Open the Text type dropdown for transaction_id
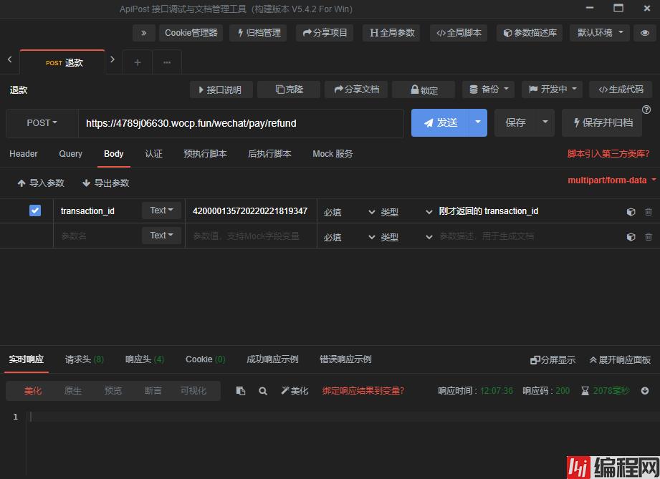Image resolution: width=660 pixels, height=479 pixels. pyautogui.click(x=162, y=211)
